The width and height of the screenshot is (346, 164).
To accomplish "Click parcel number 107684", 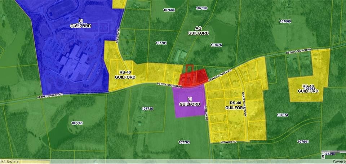I will point(169,10).
